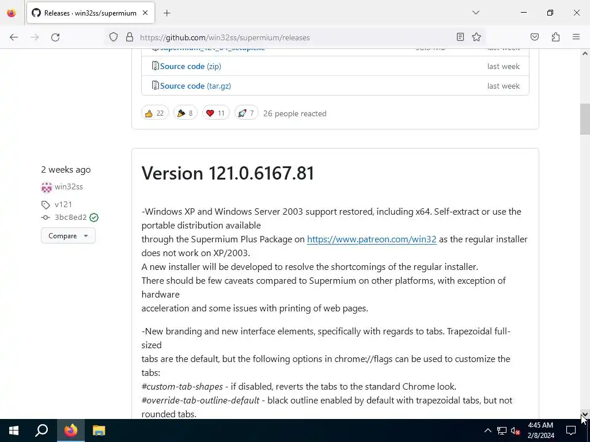Open tracking protection shield icon
590x442 pixels.
pyautogui.click(x=114, y=37)
